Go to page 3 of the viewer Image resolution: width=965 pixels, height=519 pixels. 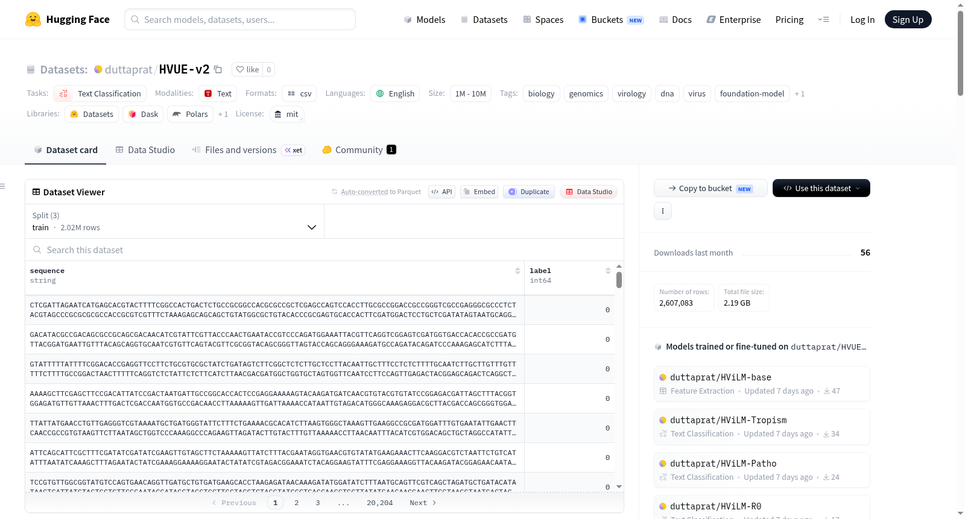point(318,503)
